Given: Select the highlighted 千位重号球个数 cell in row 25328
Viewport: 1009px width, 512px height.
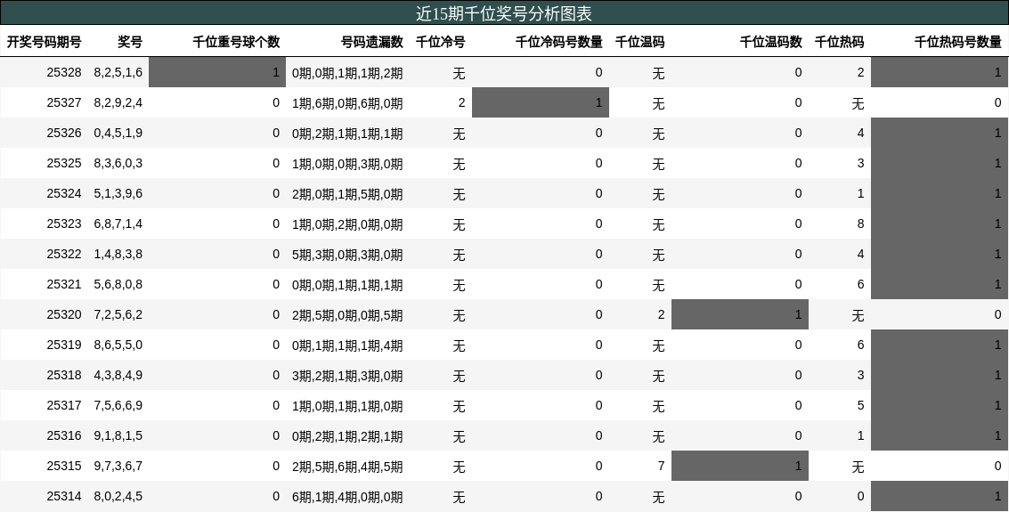Looking at the screenshot, I should point(217,73).
